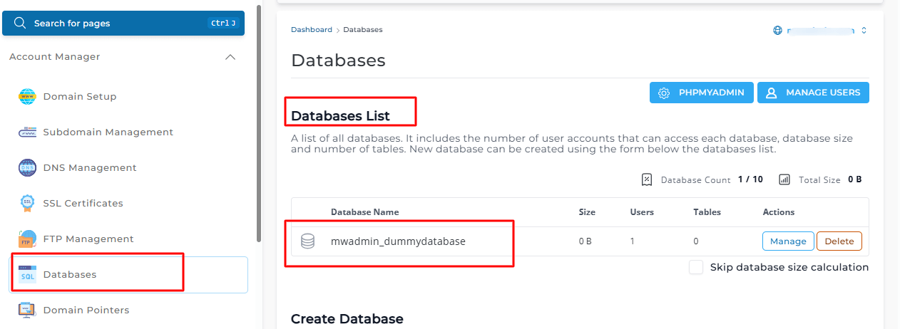Click the gear icon on PHPMYADMIN button
The width and height of the screenshot is (900, 329).
click(x=664, y=93)
